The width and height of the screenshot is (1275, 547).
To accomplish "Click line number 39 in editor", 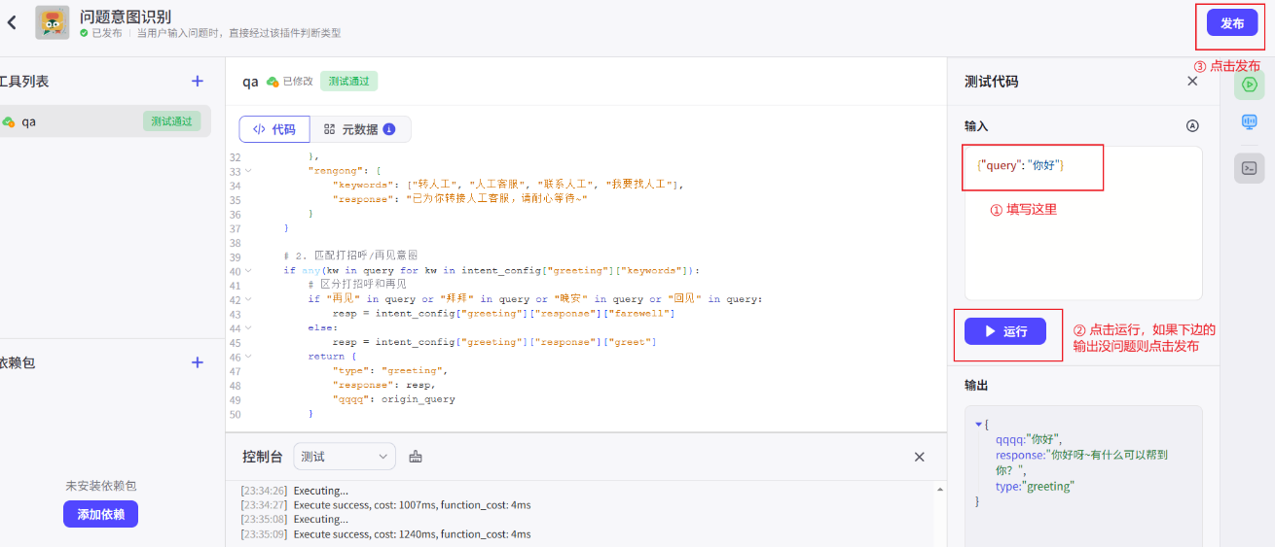I will click(234, 256).
